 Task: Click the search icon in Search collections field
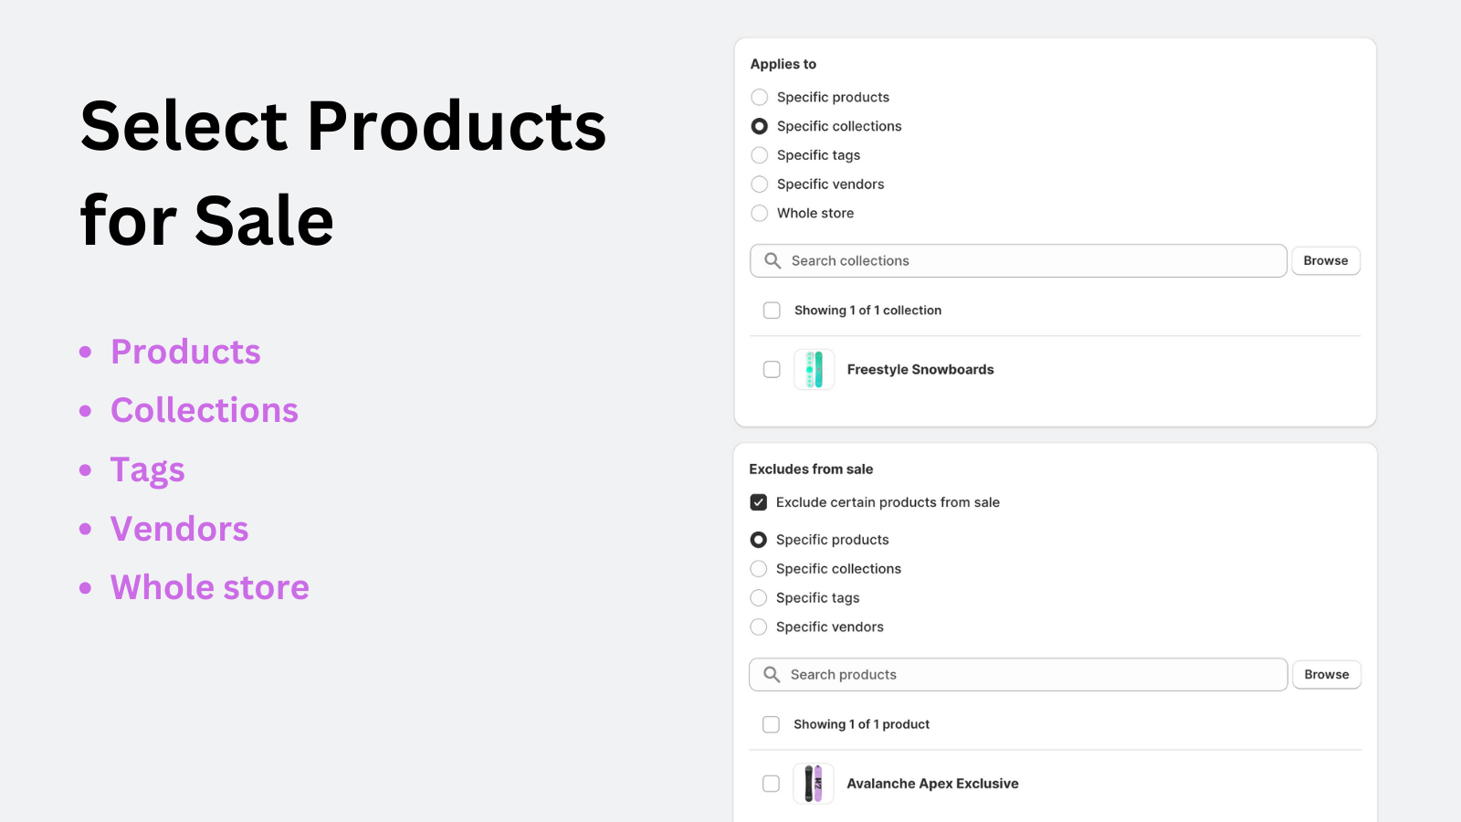pos(773,261)
